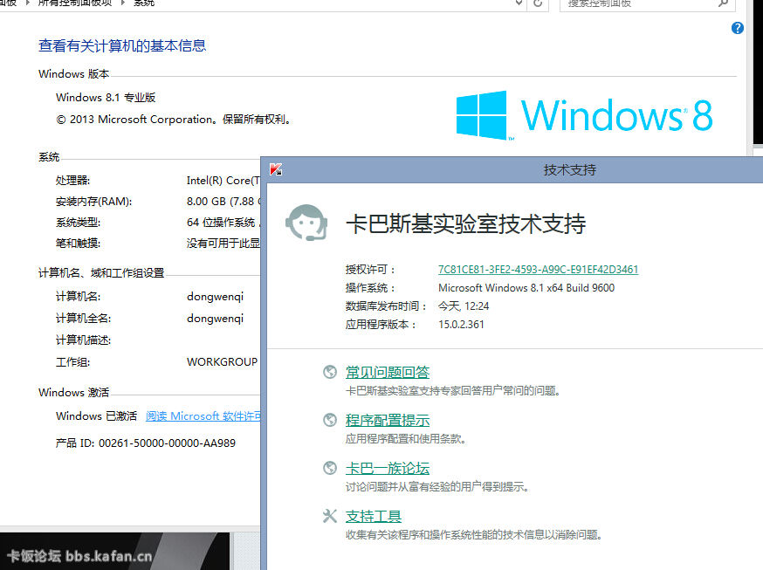This screenshot has height=570, width=763.
Task: Click the 64 位操作系统 value
Action: click(x=223, y=223)
